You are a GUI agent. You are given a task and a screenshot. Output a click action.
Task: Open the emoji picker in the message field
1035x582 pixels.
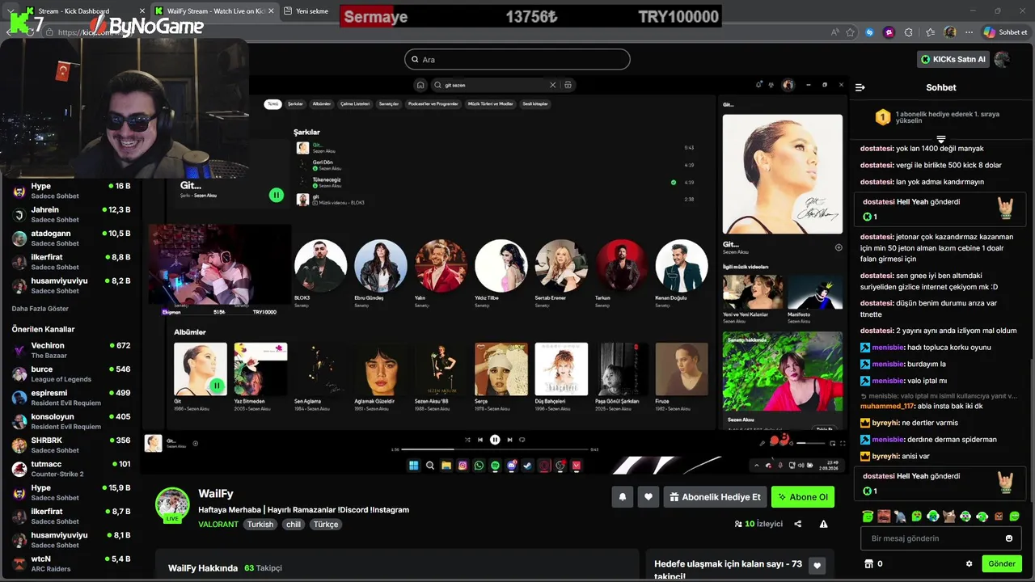[1008, 538]
